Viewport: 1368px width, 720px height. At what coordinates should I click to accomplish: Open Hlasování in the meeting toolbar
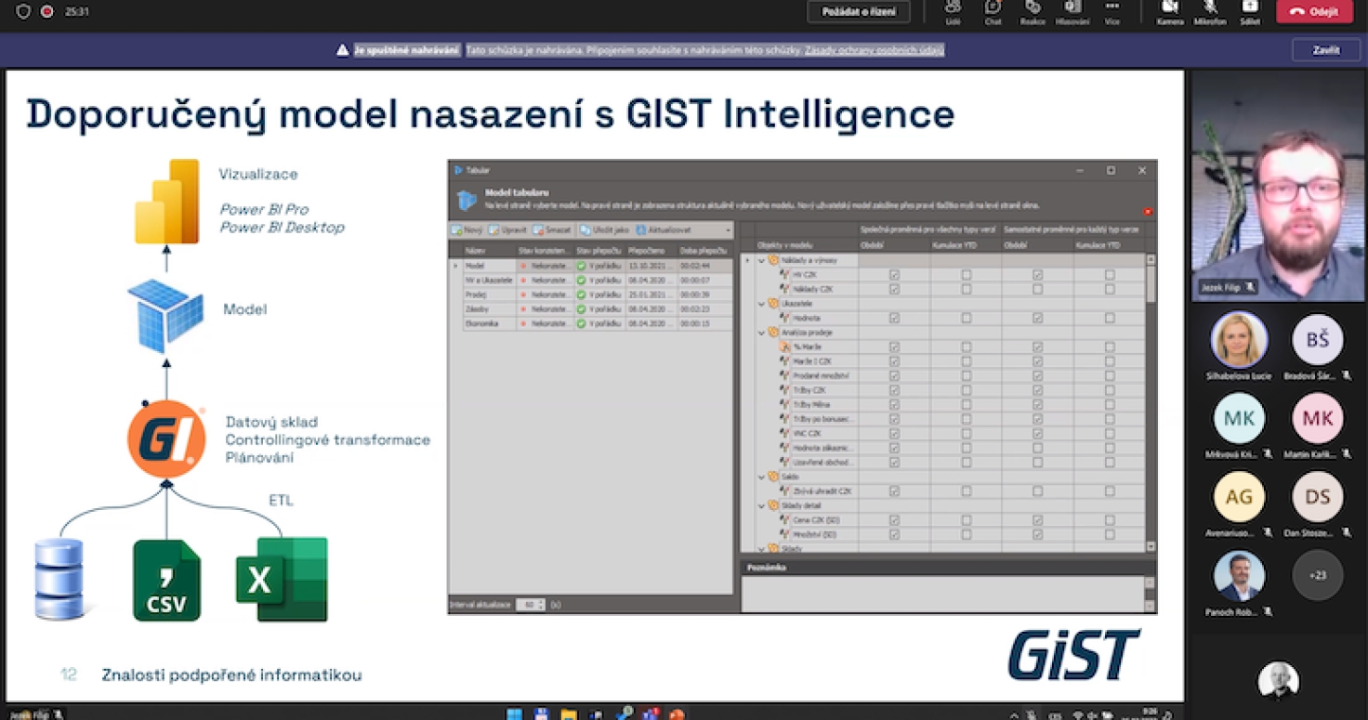1072,12
